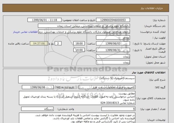Image resolution: width=174 pixels, height=123 pixels.
Task: Click the تعداد / مقدار مورد نیاز label
Action: point(153,109)
